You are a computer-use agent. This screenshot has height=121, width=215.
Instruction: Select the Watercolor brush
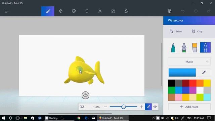pyautogui.click(x=205, y=47)
